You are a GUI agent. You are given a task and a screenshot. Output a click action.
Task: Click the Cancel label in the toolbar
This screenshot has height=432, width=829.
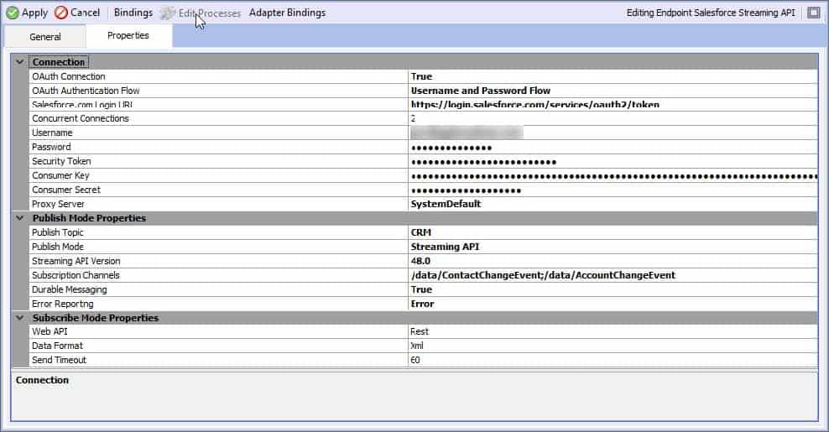85,13
